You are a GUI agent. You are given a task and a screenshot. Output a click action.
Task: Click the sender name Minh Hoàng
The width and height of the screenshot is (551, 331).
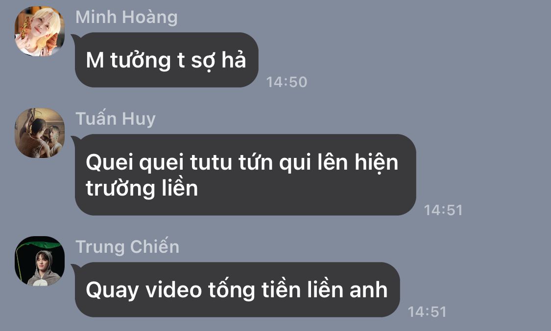click(x=126, y=17)
